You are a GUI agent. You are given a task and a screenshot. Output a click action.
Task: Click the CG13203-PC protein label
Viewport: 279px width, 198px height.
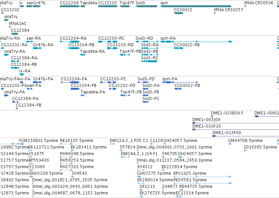click(113, 79)
